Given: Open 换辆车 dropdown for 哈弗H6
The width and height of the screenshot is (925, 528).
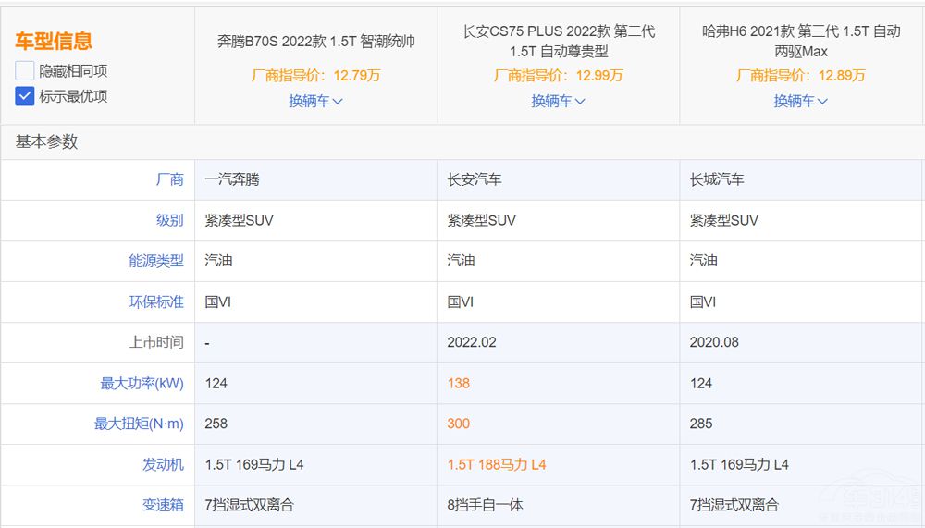Looking at the screenshot, I should [x=800, y=101].
